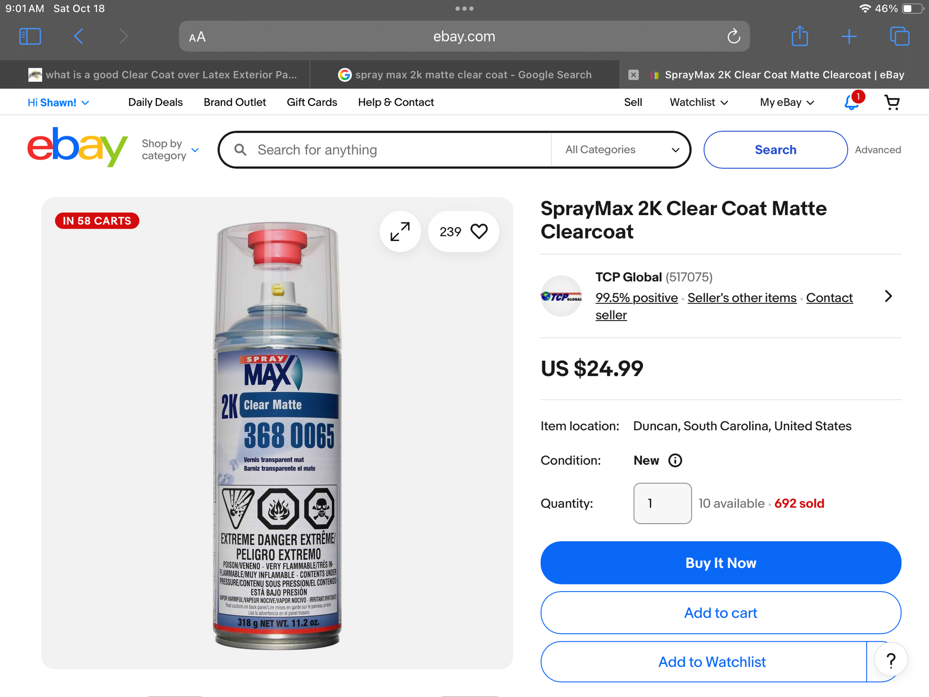Open a new Safari tab
929x697 pixels.
click(849, 36)
